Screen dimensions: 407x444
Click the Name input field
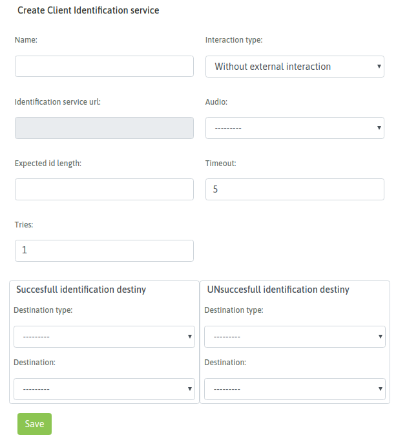tap(104, 67)
